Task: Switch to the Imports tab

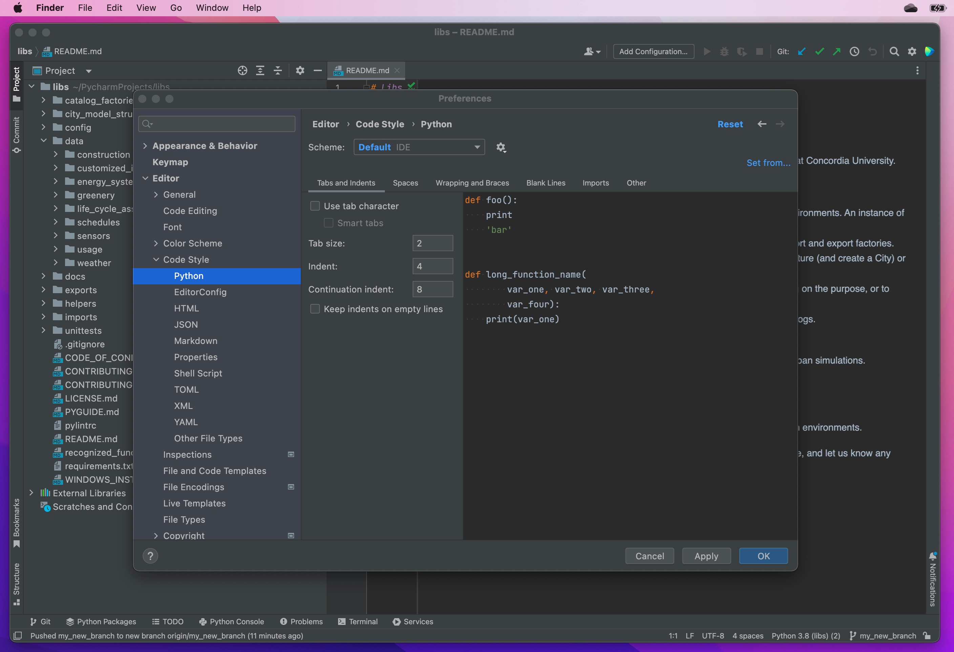Action: (x=595, y=182)
